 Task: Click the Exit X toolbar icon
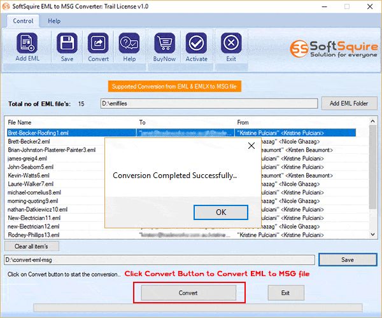tap(231, 43)
